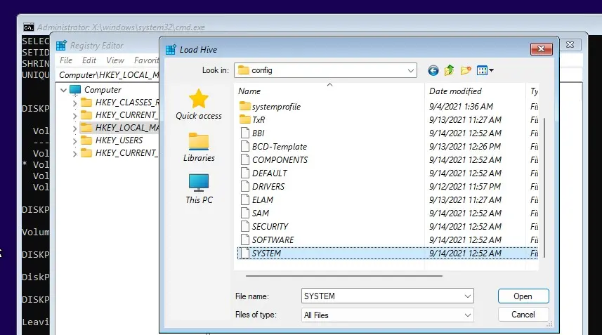Open This PC in places bar
The height and width of the screenshot is (335, 602).
199,188
